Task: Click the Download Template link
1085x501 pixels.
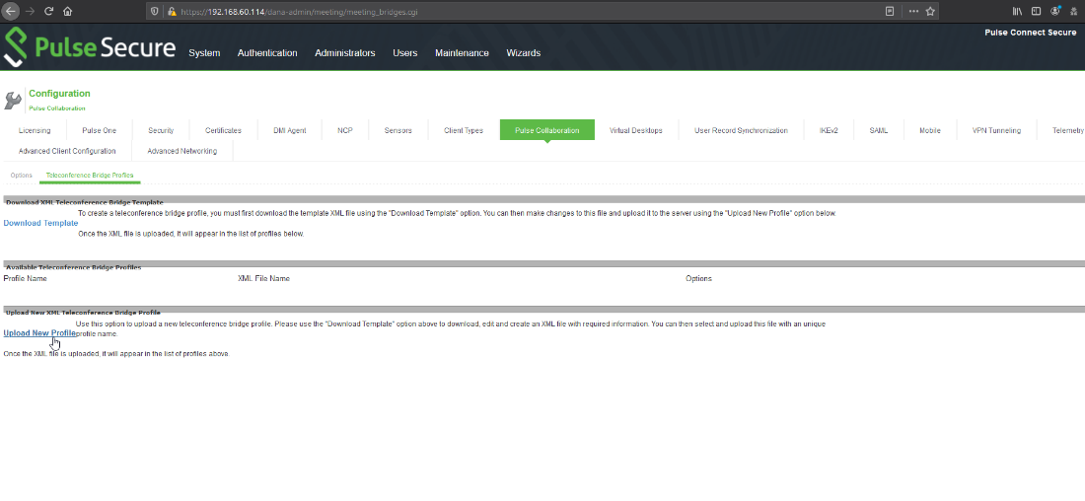Action: click(x=40, y=223)
